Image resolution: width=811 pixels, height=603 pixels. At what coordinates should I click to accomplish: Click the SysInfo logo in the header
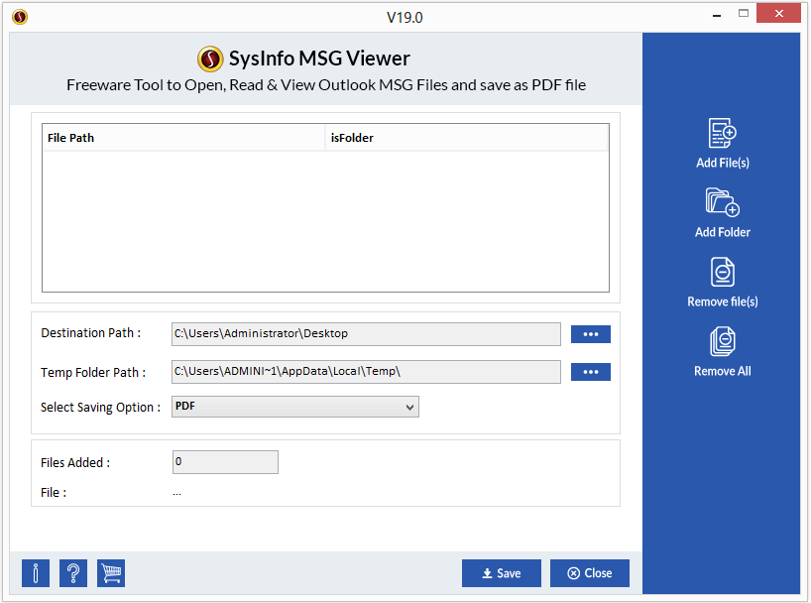click(x=209, y=60)
